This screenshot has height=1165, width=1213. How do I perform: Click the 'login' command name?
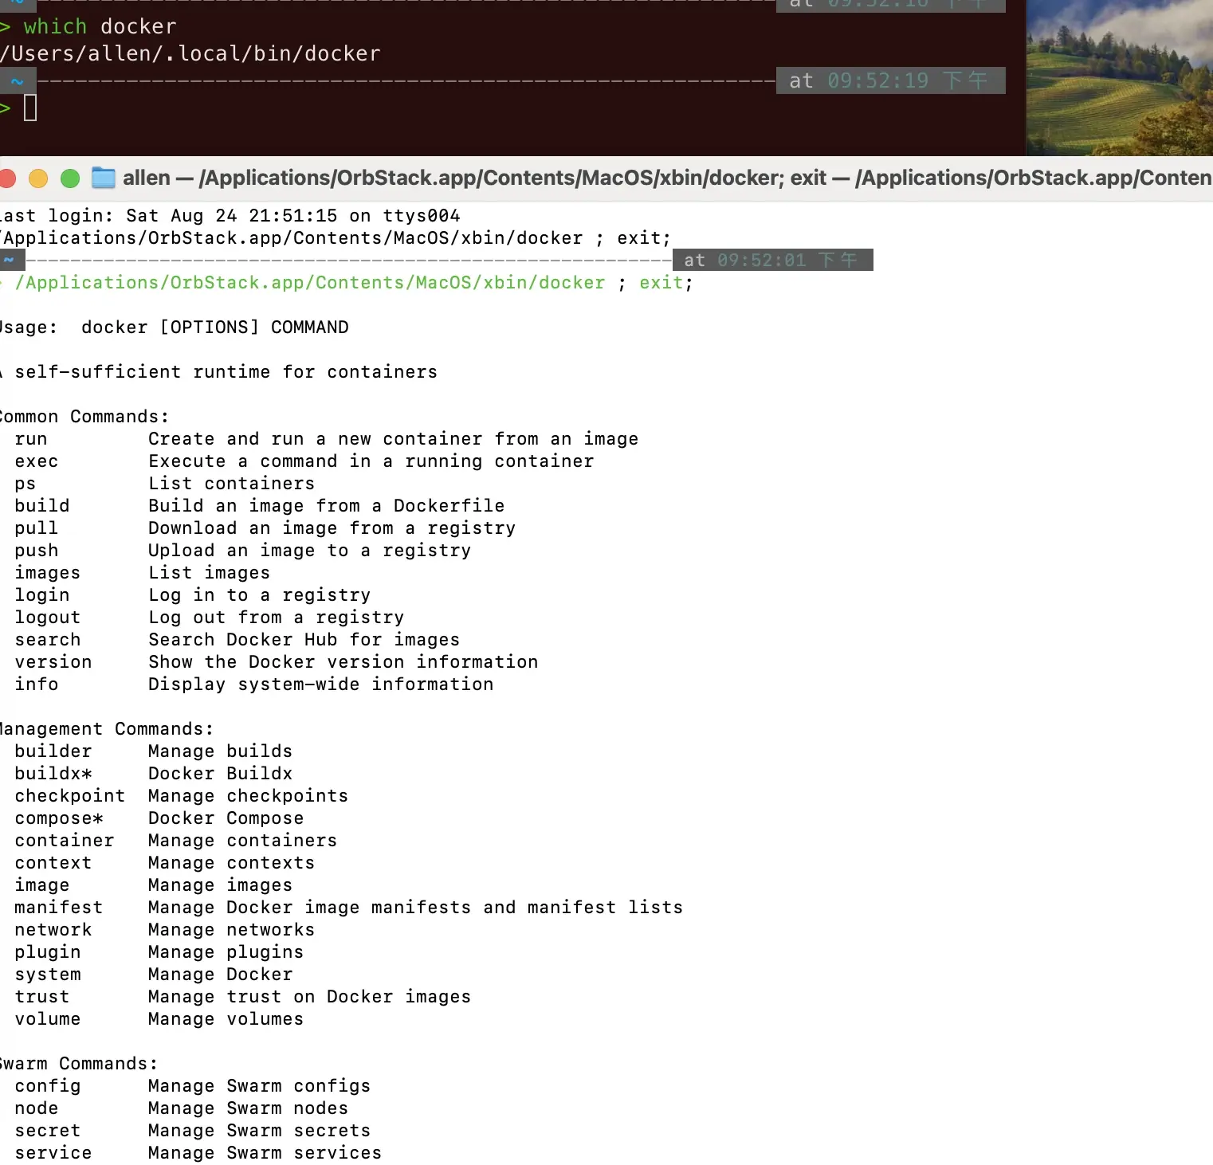[x=42, y=595]
